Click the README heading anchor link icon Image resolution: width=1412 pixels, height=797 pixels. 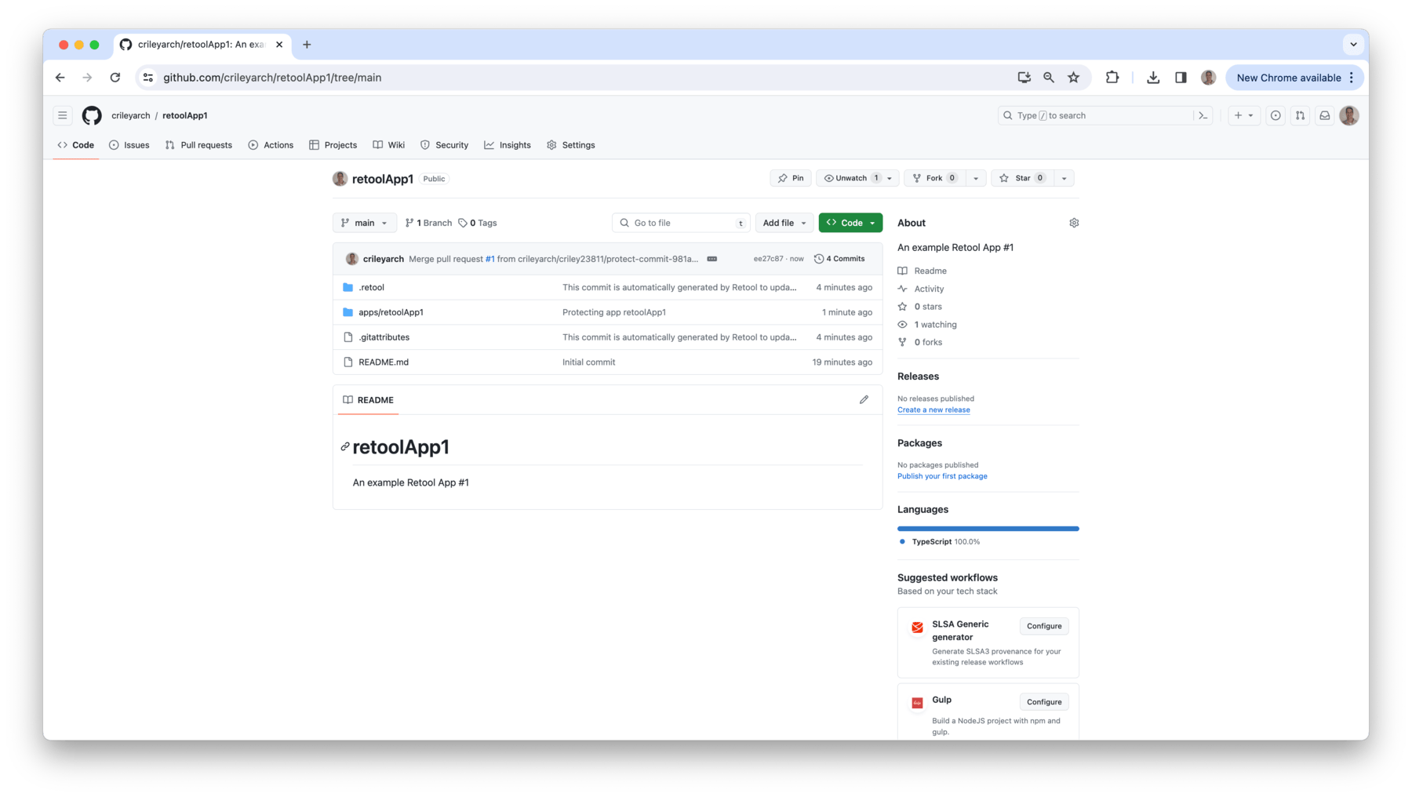(344, 446)
